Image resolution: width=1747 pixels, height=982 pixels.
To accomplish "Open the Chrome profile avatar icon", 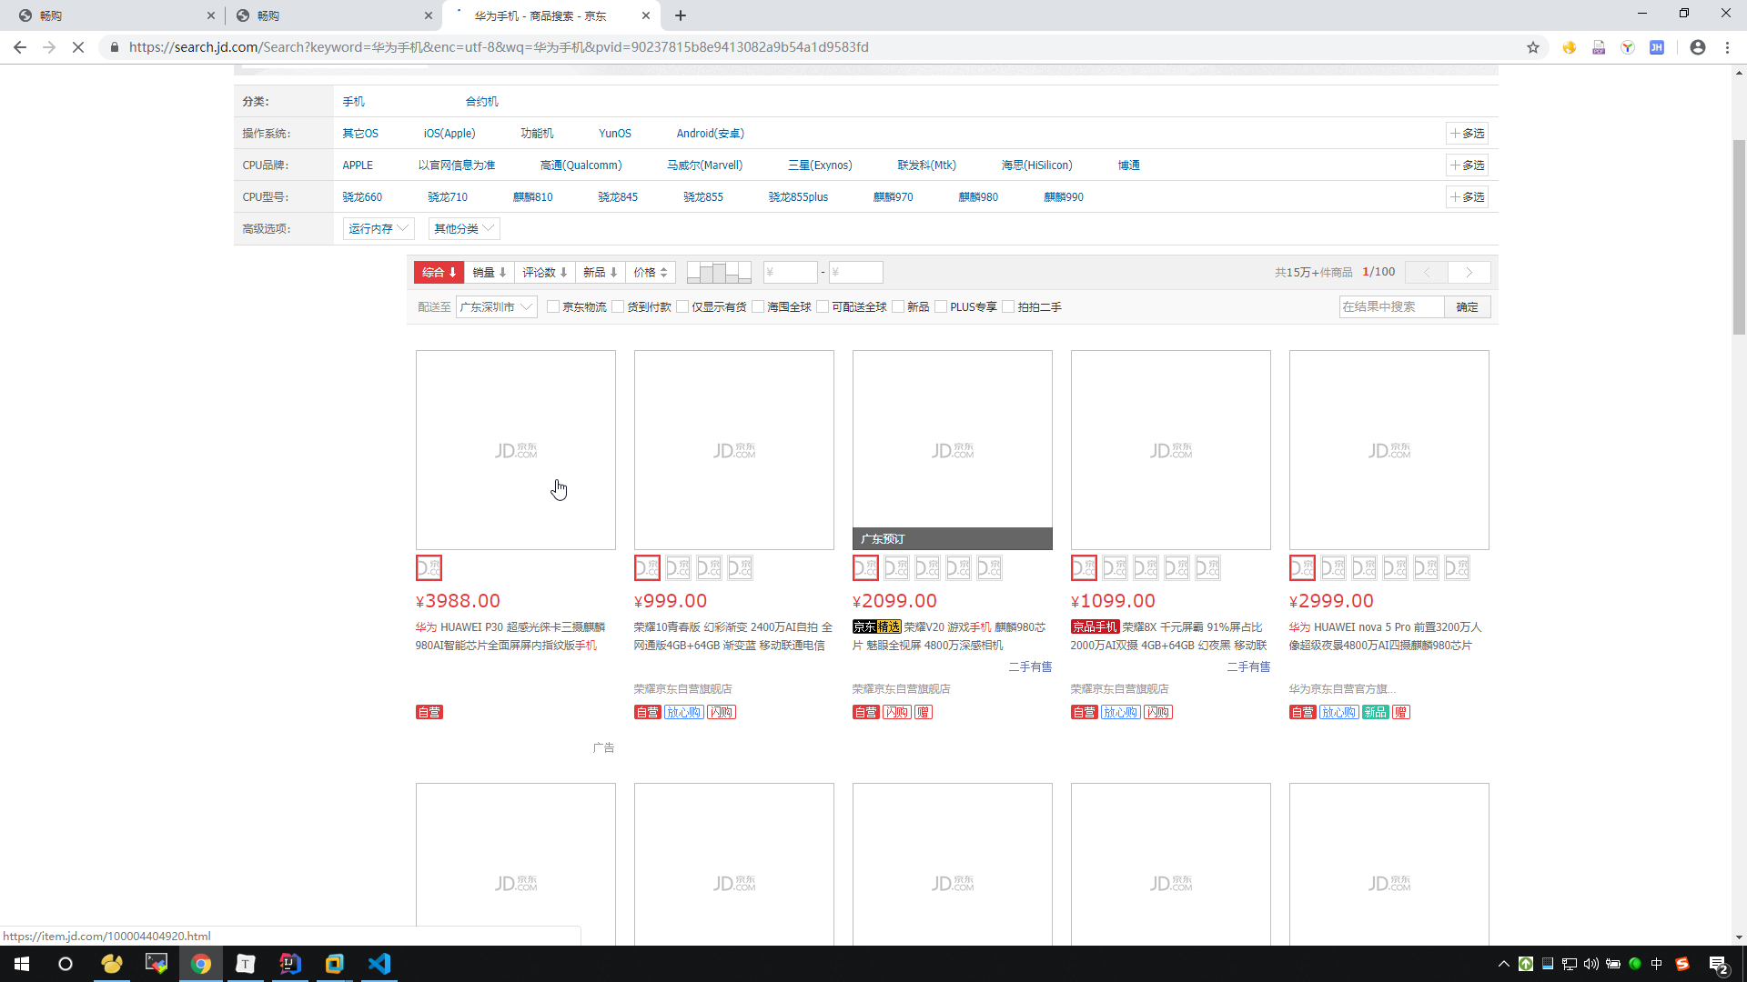I will (x=1698, y=47).
